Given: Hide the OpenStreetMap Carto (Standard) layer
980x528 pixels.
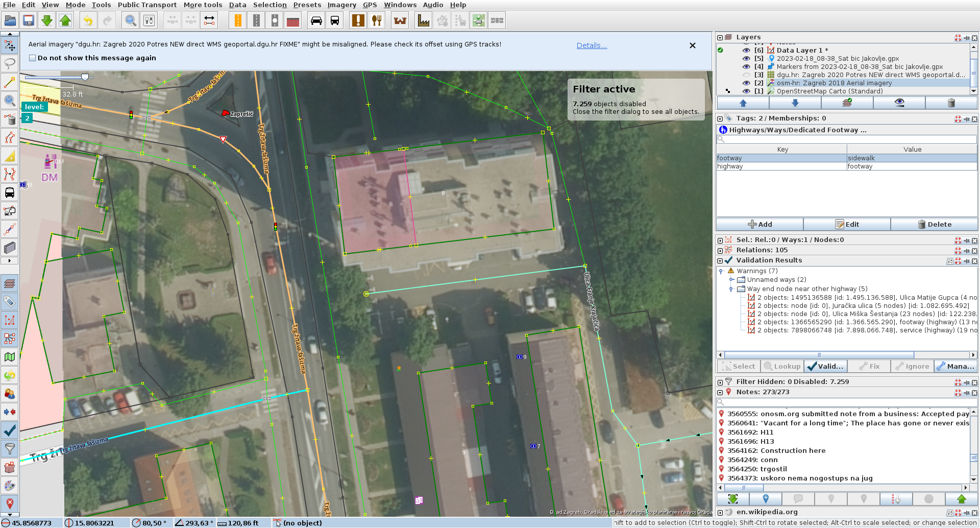Looking at the screenshot, I should point(746,91).
